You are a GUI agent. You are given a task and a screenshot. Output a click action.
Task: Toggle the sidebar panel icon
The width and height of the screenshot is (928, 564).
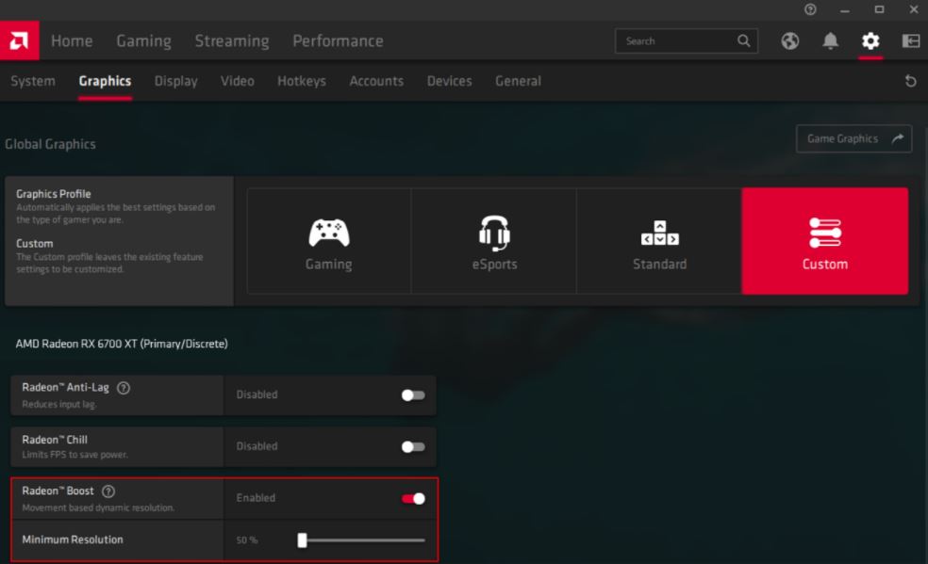coord(910,40)
